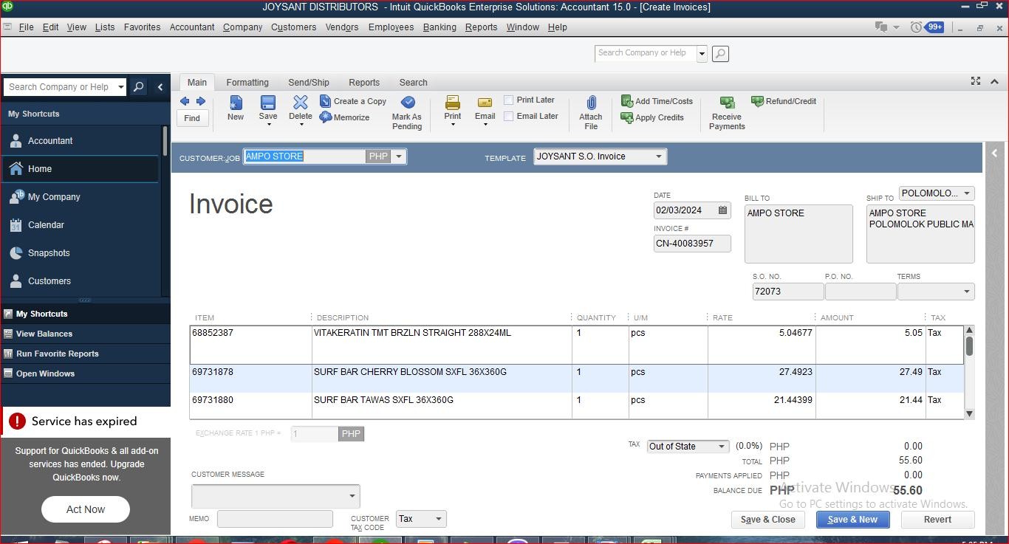Click the Find button
The image size is (1009, 544).
192,118
